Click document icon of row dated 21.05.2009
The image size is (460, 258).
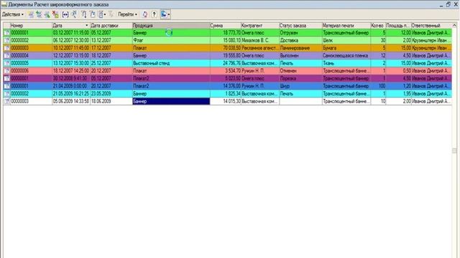click(6, 94)
